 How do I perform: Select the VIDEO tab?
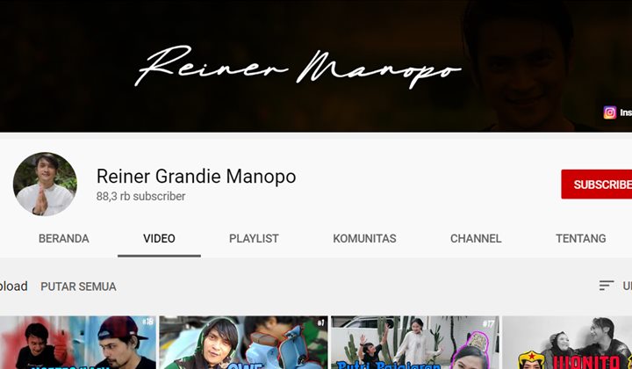coord(159,238)
